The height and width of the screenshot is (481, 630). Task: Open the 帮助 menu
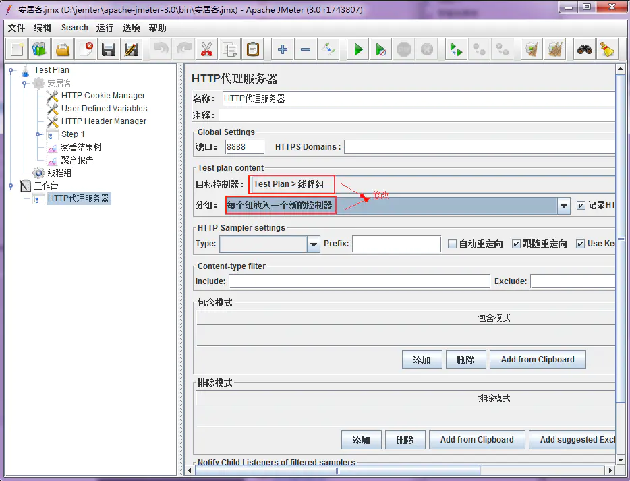coord(157,28)
